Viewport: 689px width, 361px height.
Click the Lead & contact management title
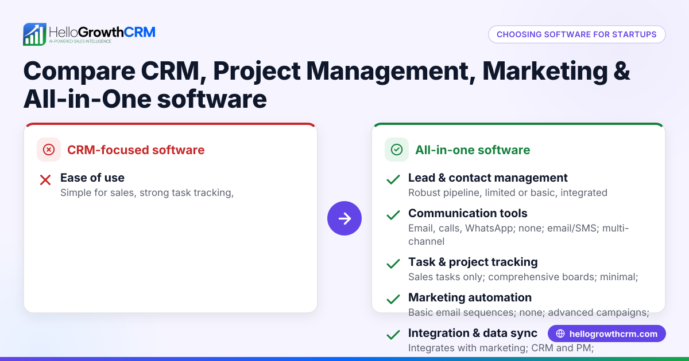point(488,178)
